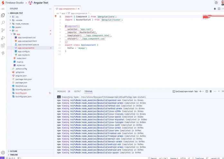Click the app.component.ts breadcrumb segment
This screenshot has height=159, width=224.
coord(79,13)
